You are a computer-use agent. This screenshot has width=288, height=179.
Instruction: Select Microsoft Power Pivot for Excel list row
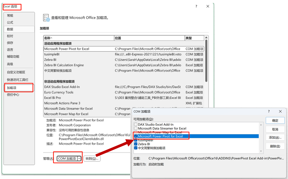(124, 49)
